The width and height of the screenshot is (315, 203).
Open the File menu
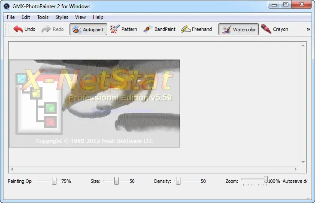click(11, 17)
